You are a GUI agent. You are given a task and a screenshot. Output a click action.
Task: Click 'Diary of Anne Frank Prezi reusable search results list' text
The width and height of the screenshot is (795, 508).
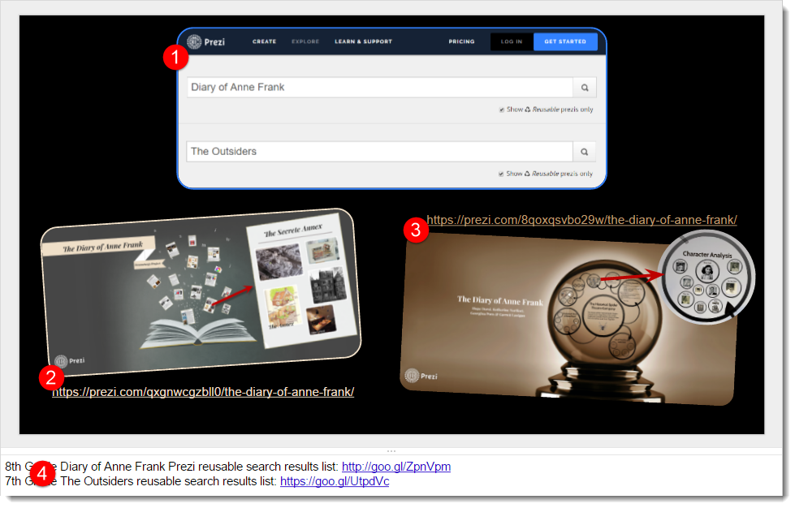[x=199, y=467]
